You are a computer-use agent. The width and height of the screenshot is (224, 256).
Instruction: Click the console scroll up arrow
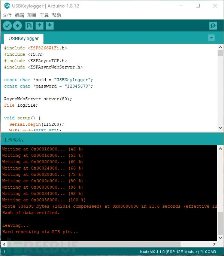pyautogui.click(x=220, y=149)
